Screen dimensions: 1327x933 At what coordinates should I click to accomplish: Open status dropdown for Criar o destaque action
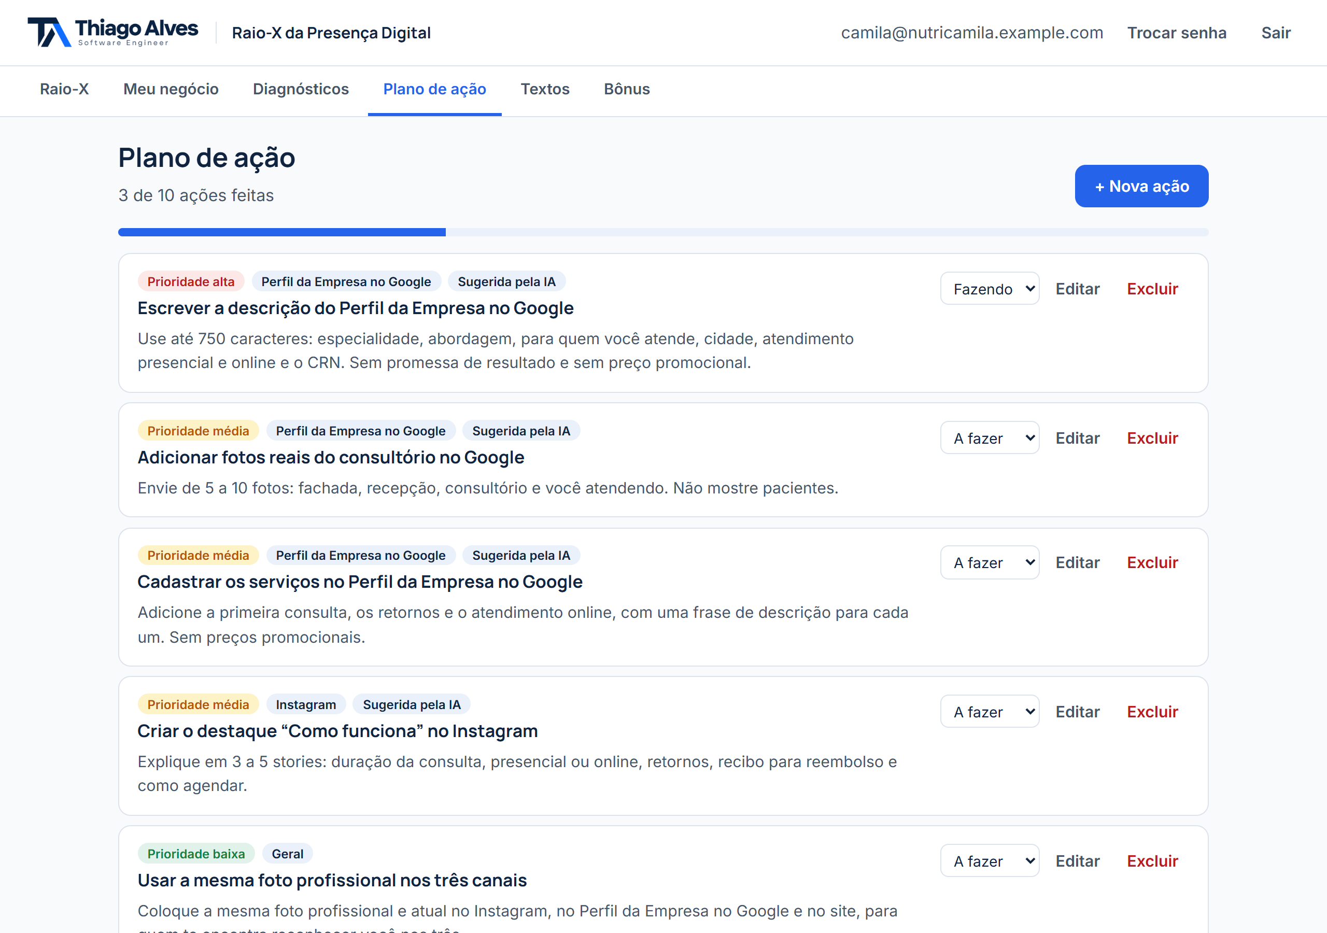(x=990, y=712)
